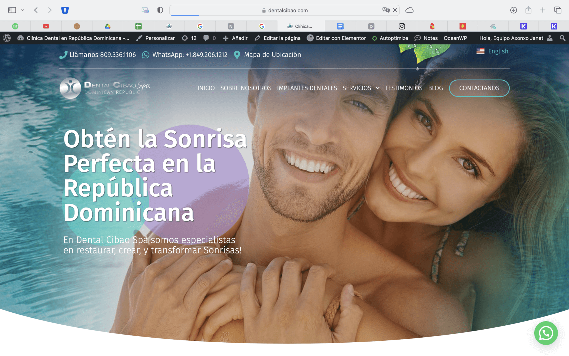
Task: Switch to the Instagram tab
Action: pyautogui.click(x=402, y=26)
